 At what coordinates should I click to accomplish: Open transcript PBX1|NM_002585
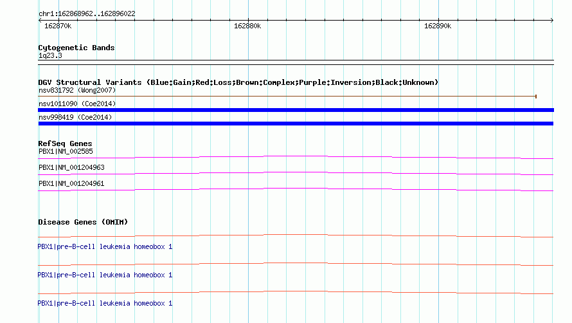click(x=66, y=151)
